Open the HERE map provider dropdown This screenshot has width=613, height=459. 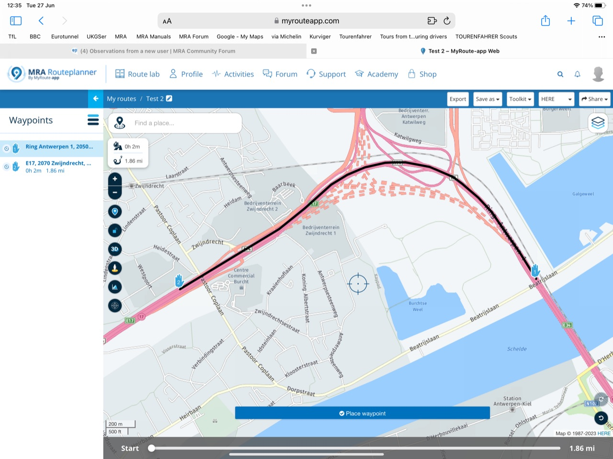[x=556, y=99]
